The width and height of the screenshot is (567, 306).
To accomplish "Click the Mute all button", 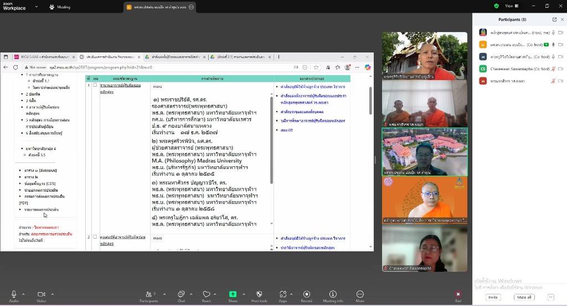I will (x=524, y=297).
